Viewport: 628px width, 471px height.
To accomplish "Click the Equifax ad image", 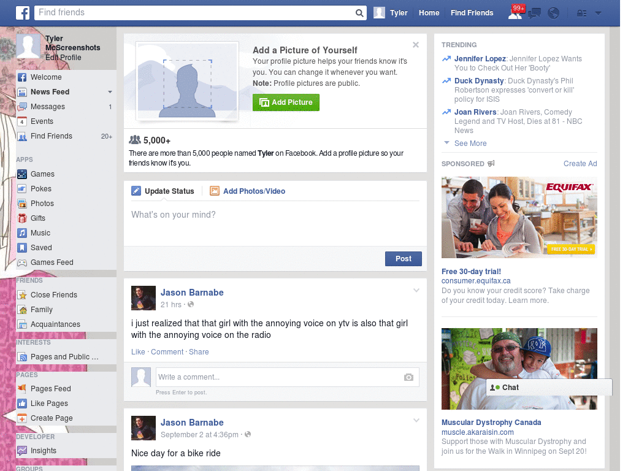I will click(519, 218).
